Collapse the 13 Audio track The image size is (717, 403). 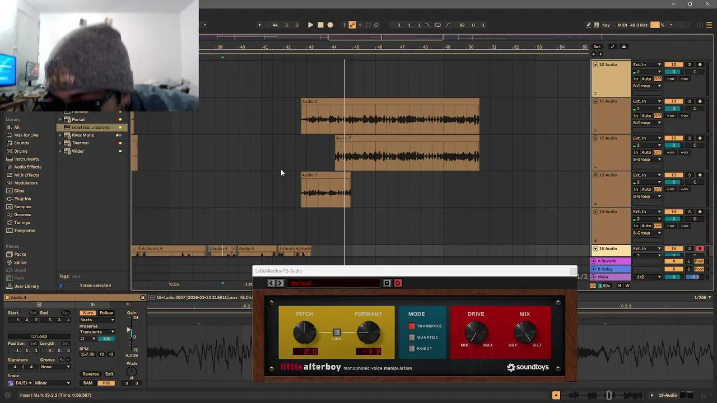pyautogui.click(x=595, y=175)
